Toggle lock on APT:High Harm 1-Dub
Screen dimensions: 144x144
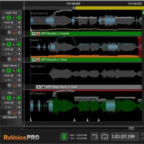43,87
